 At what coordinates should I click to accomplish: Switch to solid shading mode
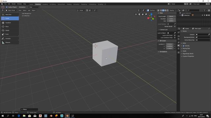click(163, 10)
